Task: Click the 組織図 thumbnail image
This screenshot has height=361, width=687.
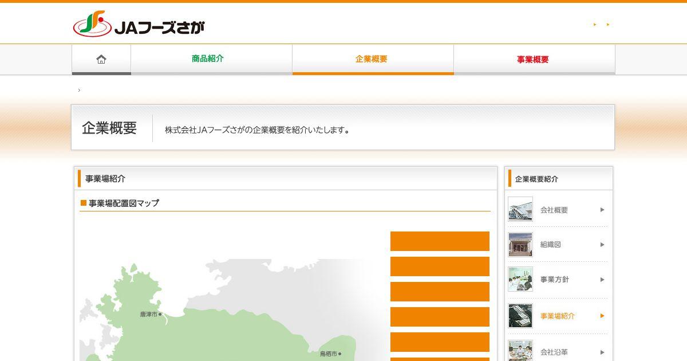Action: point(520,245)
